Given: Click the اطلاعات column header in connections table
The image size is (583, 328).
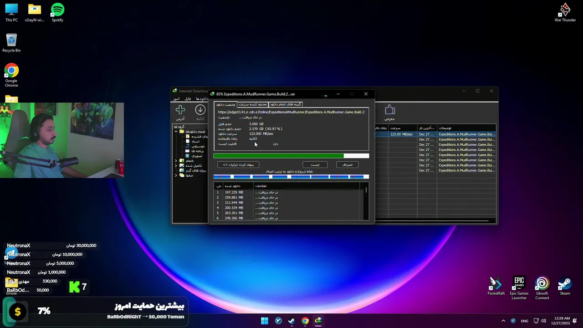Looking at the screenshot, I should 307,186.
